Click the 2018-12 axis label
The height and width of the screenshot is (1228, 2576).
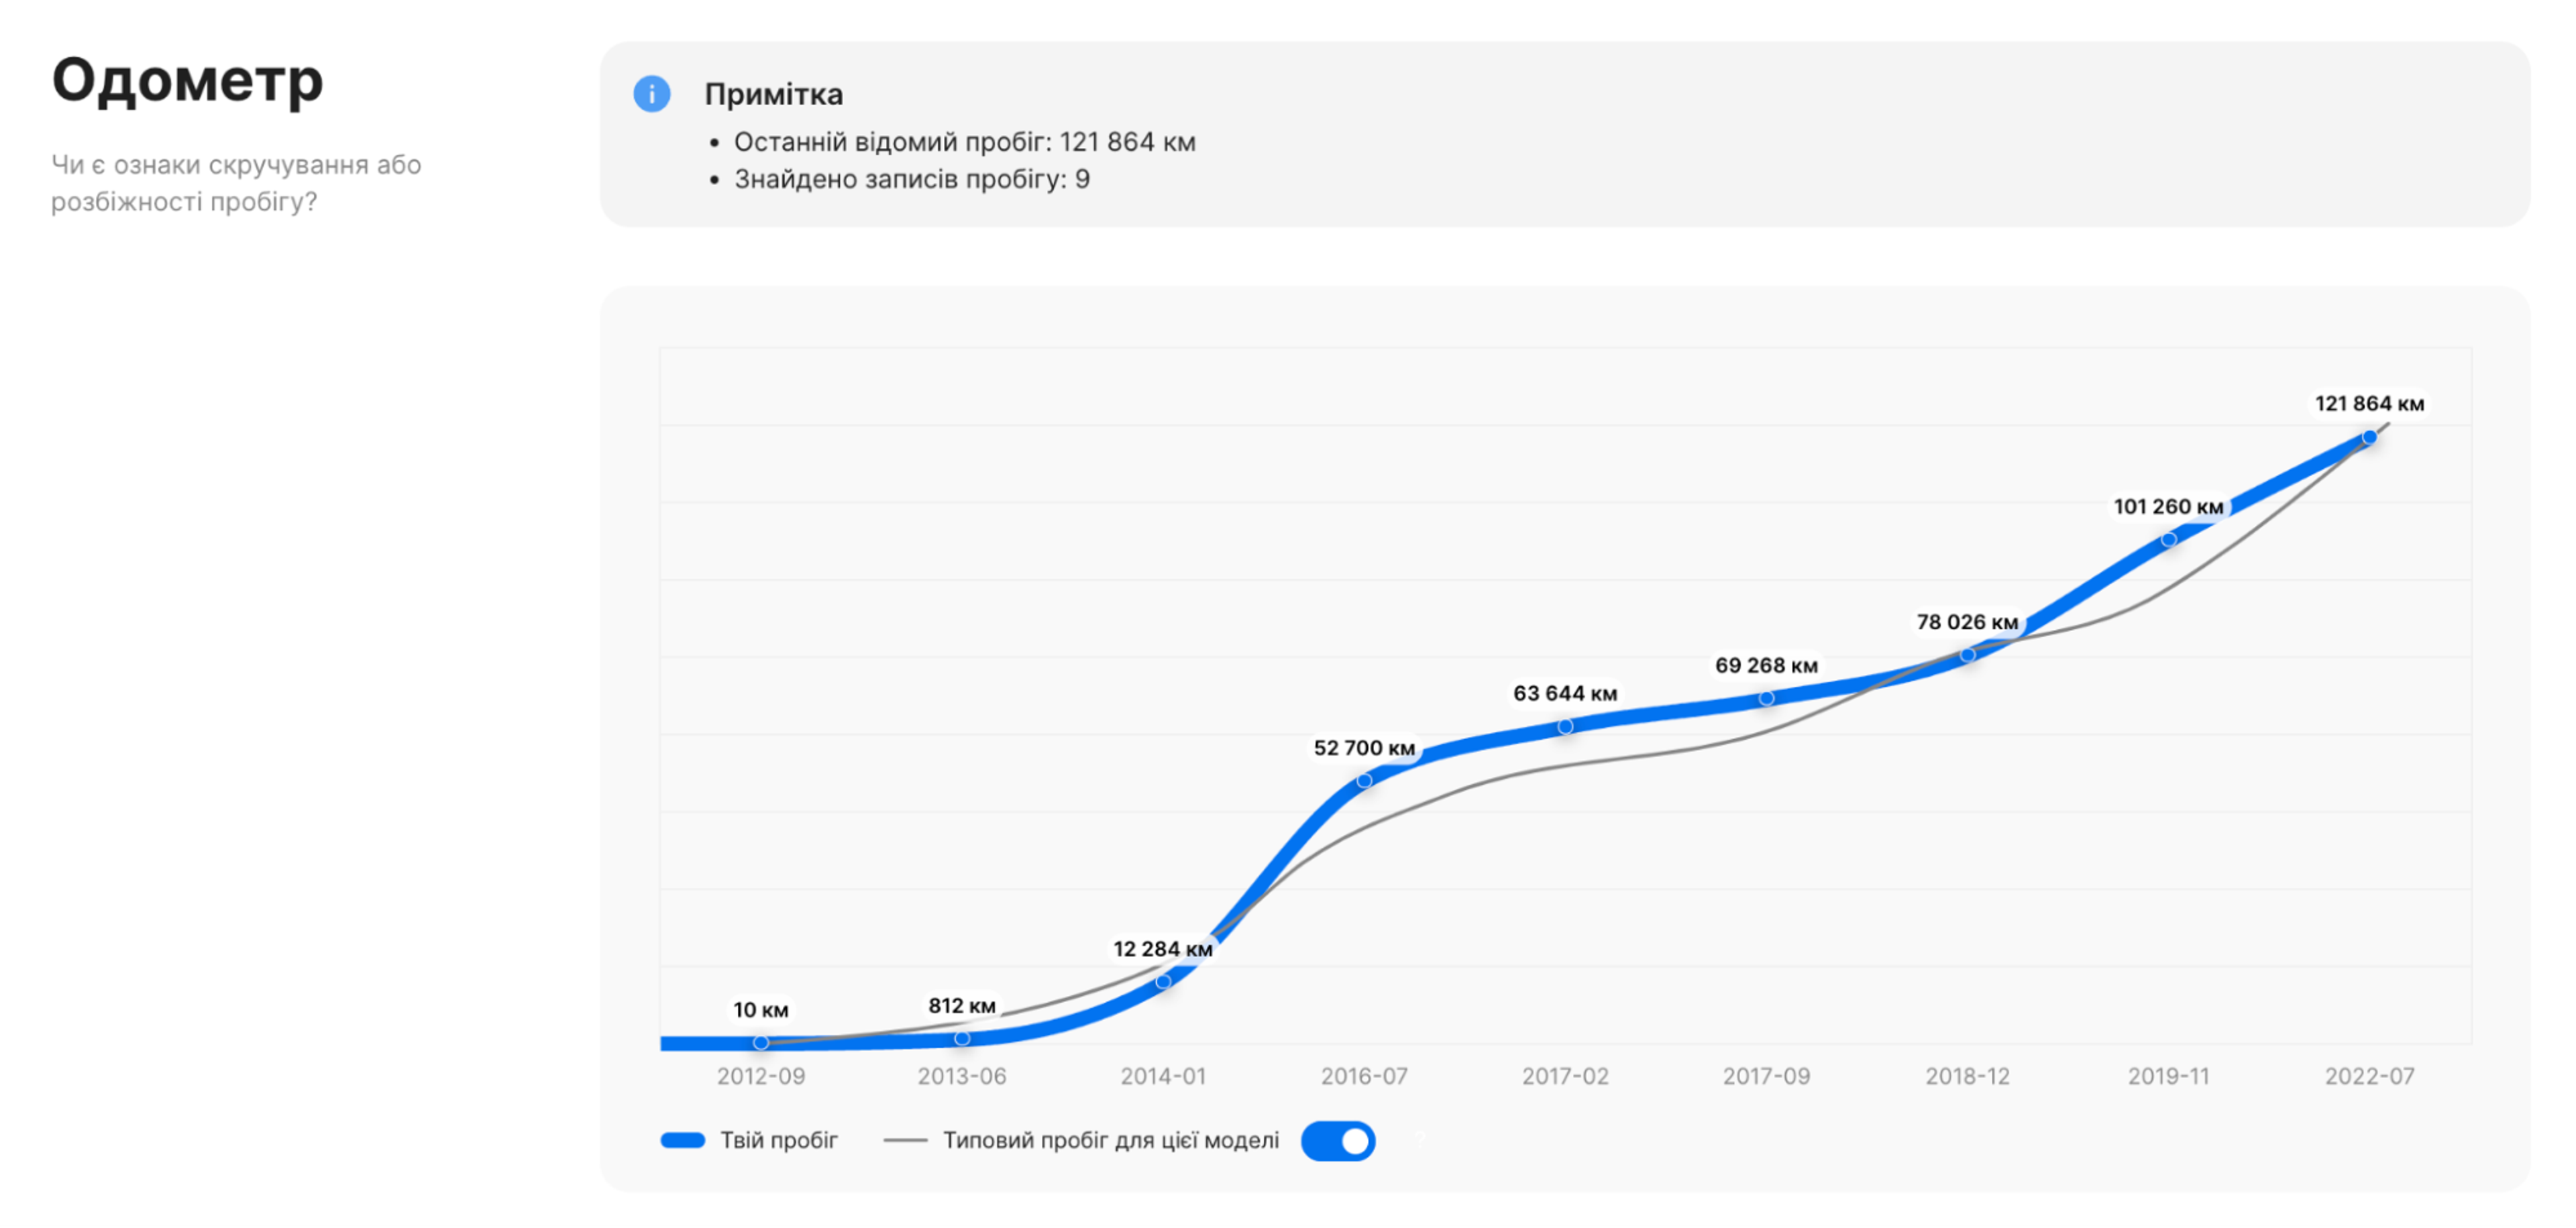[x=1968, y=1077]
